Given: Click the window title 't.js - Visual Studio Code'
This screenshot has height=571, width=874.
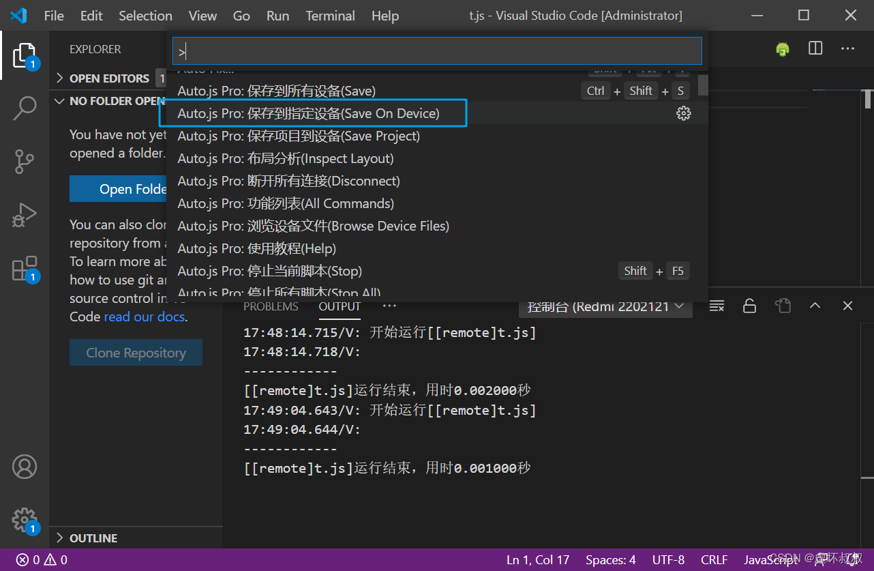Looking at the screenshot, I should [x=575, y=16].
